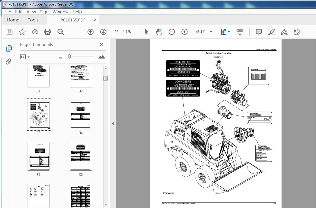Image resolution: width=316 pixels, height=208 pixels.
Task: Collapse the navigation pane with side arrow
Action: pos(113,123)
